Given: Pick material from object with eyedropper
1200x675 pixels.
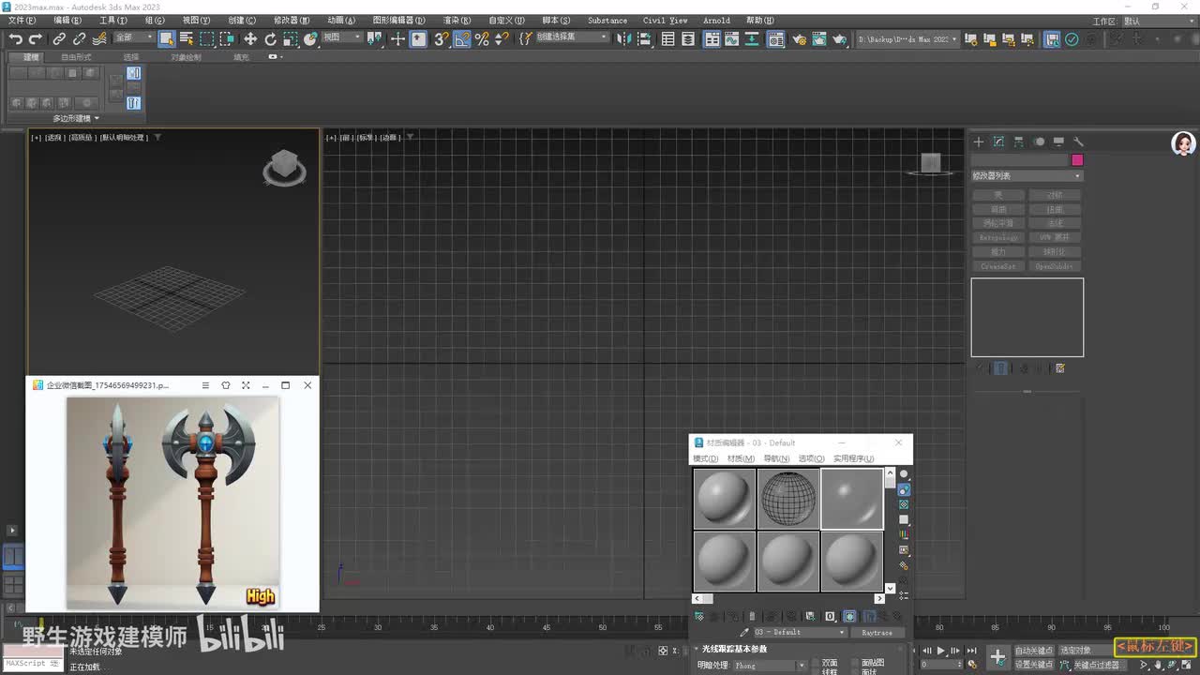Looking at the screenshot, I should (745, 633).
